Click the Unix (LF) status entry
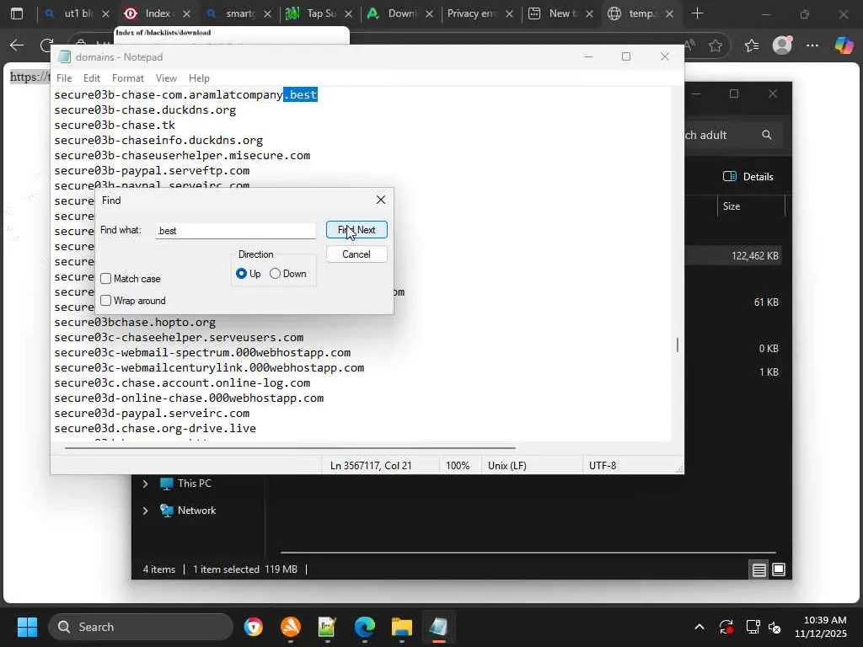 coord(507,465)
